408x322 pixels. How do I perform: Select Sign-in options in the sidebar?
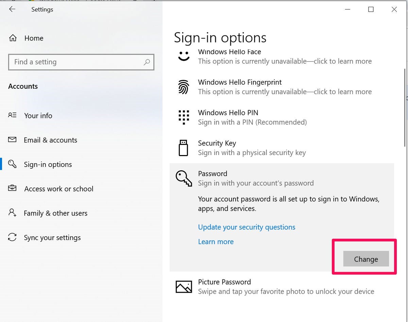pos(48,164)
